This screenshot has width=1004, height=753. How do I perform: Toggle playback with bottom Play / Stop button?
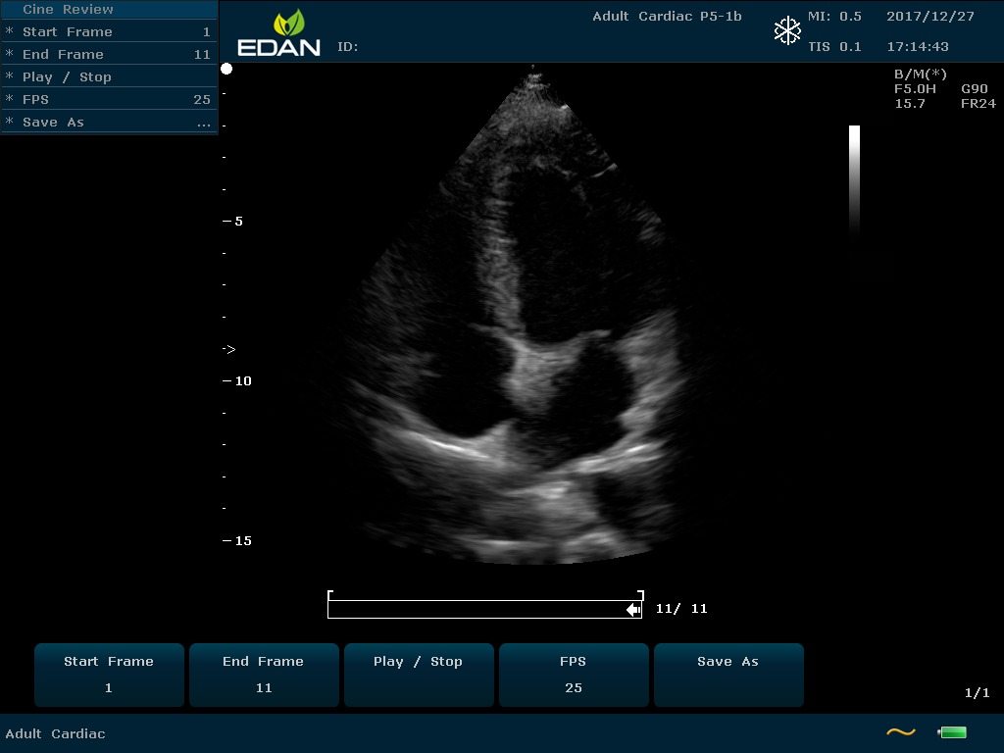click(418, 675)
